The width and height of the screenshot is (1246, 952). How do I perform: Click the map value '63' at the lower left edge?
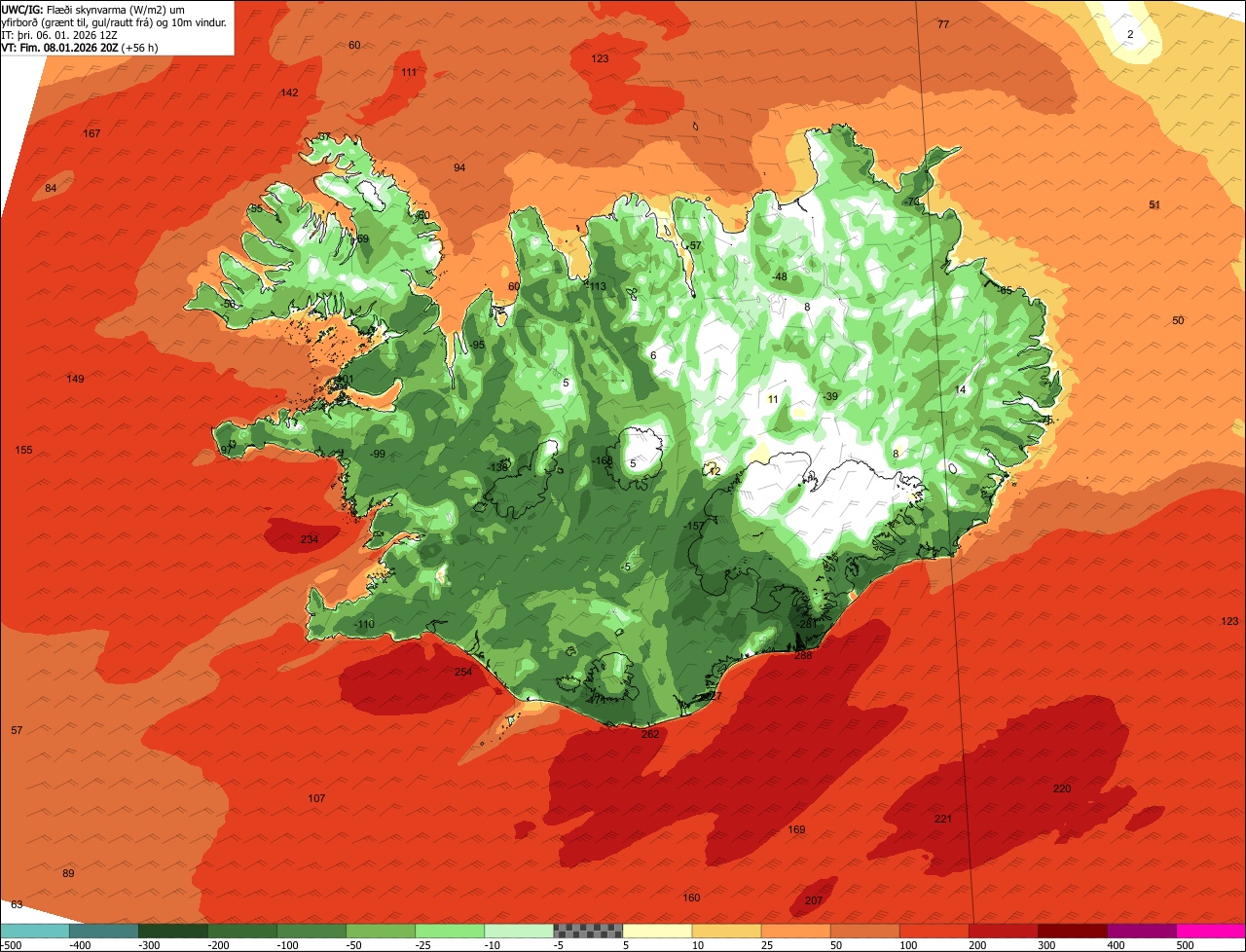[17, 905]
